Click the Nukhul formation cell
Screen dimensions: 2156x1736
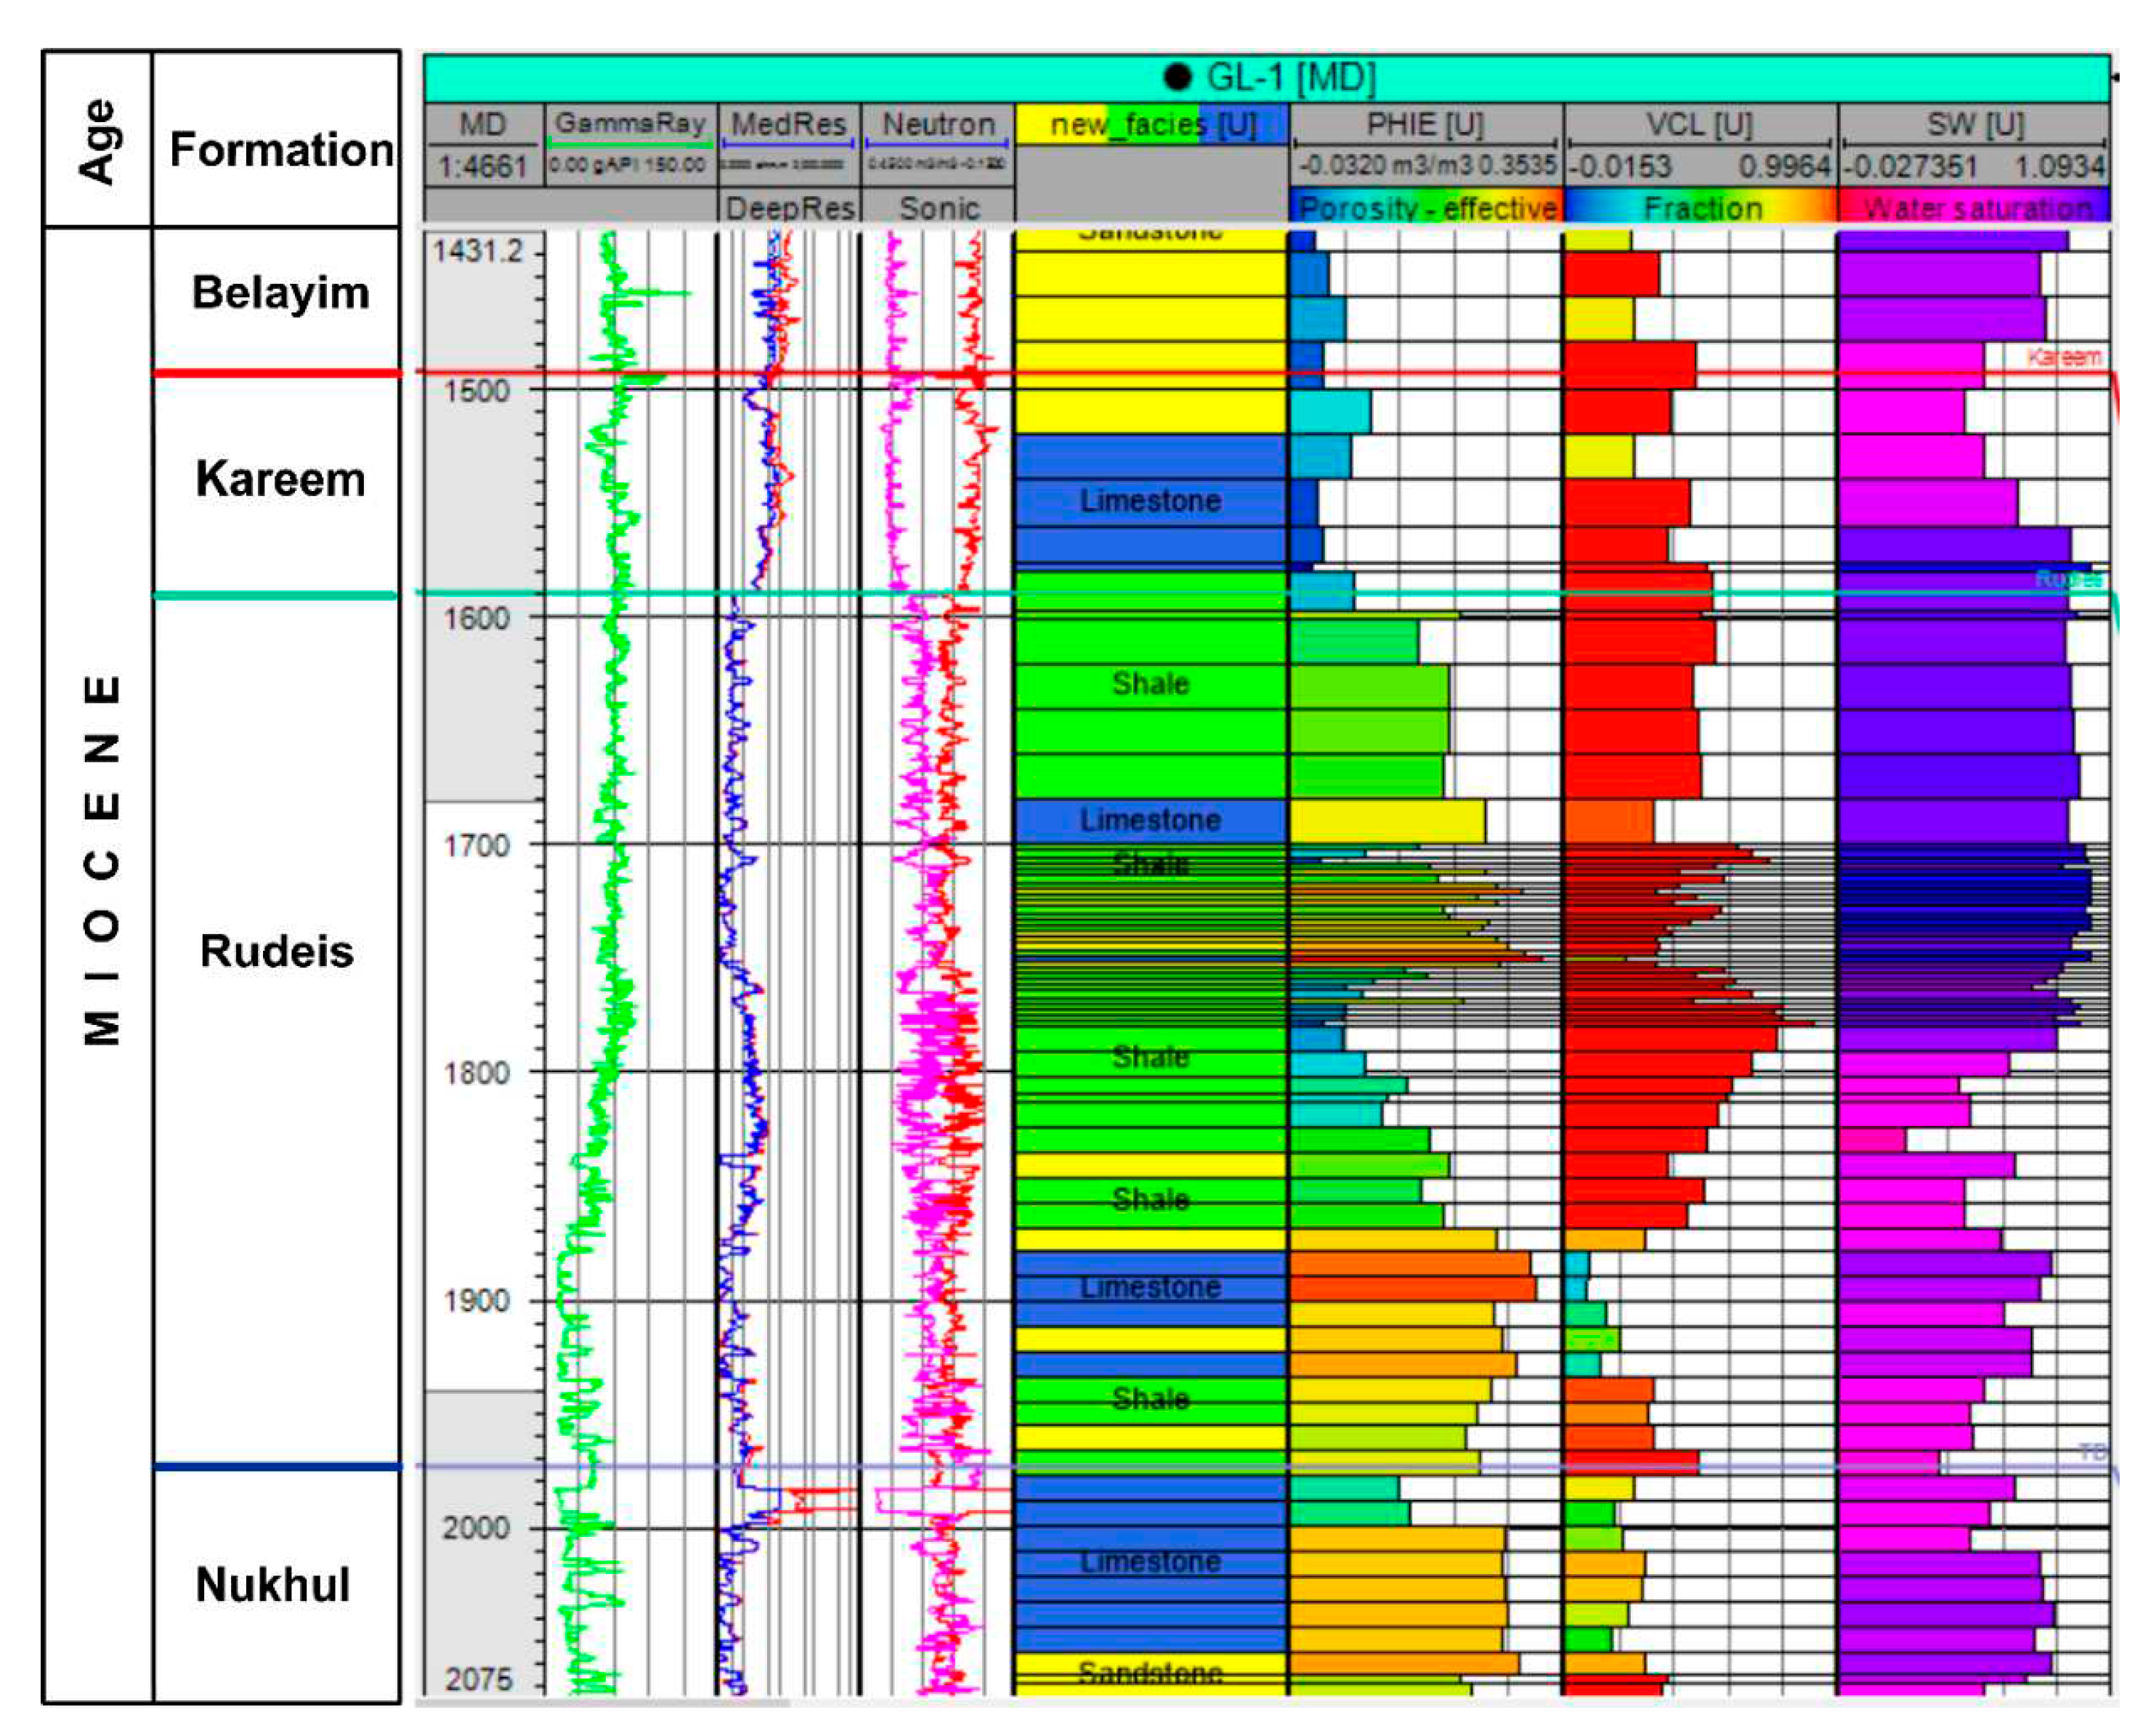(273, 1585)
